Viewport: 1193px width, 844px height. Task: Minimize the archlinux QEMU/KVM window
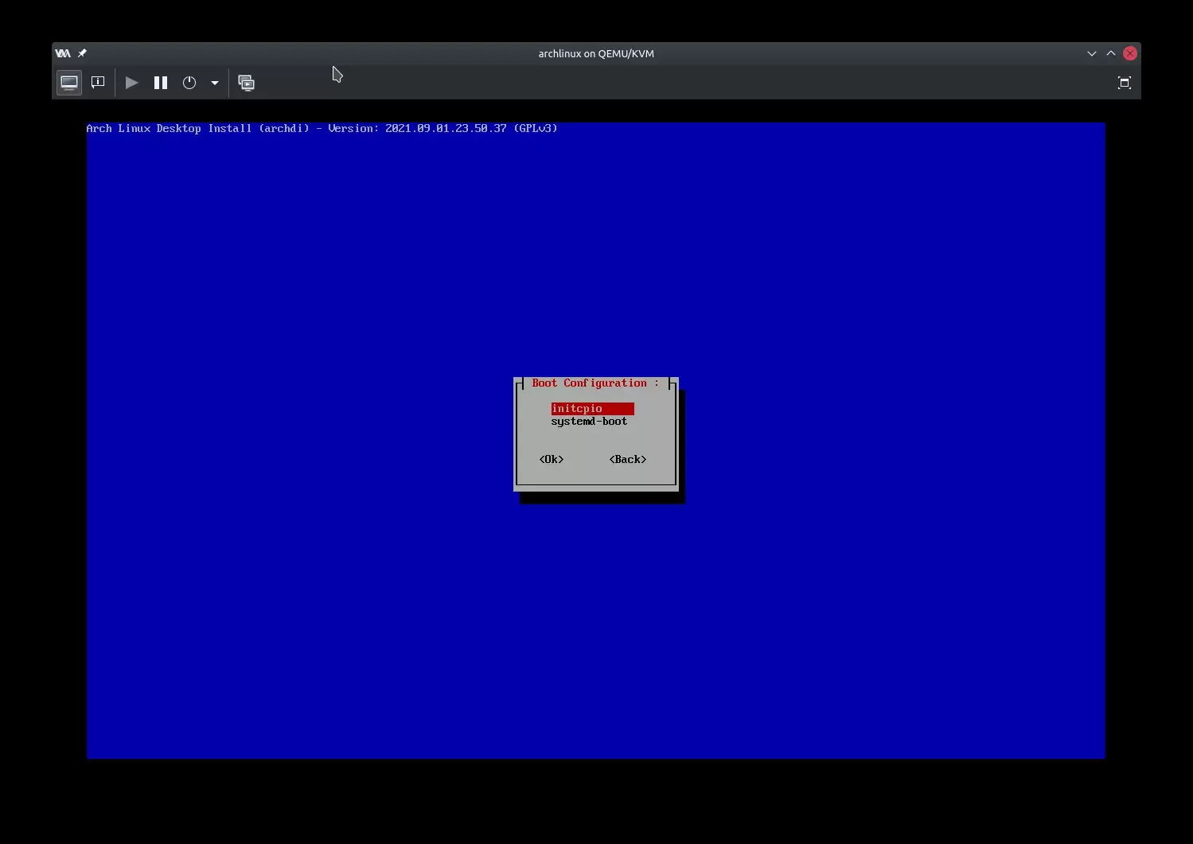1091,53
